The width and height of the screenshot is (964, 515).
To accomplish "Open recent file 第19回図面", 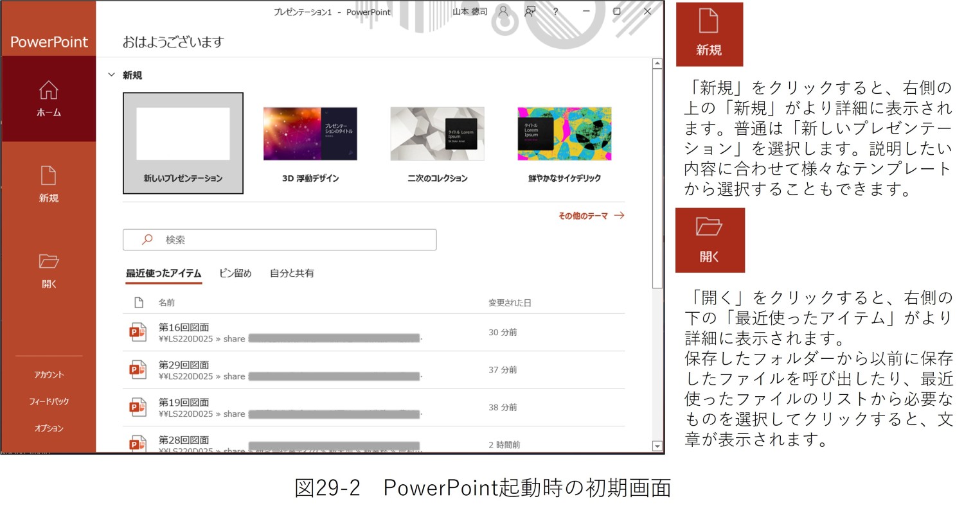I will (x=373, y=408).
